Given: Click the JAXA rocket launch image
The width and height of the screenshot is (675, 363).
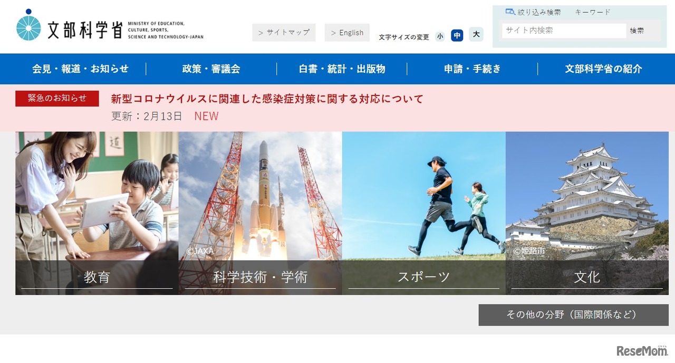Looking at the screenshot, I should pos(261,200).
